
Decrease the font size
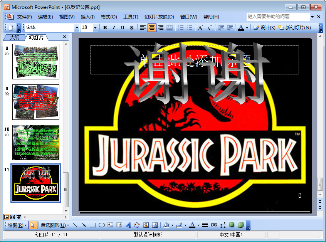[x=209, y=27]
